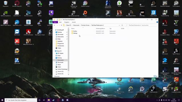Click the Explorer back arrow
This screenshot has width=182, height=102.
[54, 25]
